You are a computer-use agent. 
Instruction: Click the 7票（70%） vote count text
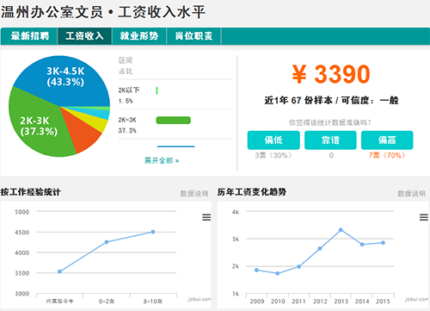point(387,155)
